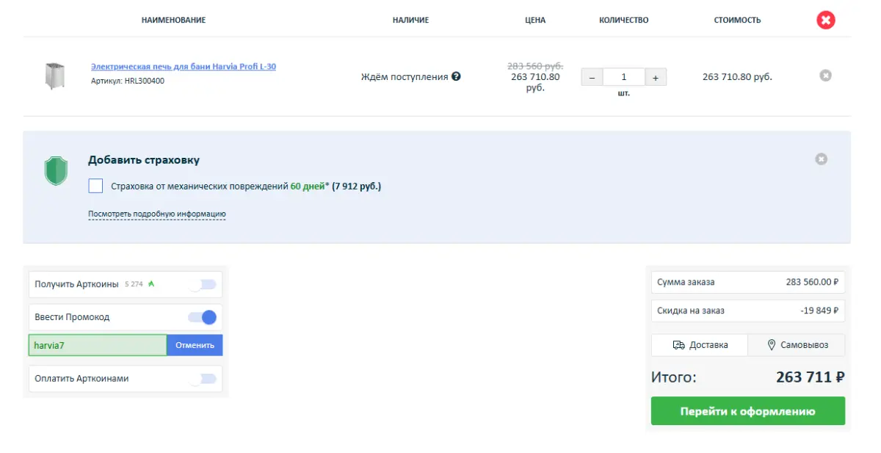881x453 pixels.
Task: Disable the Ввести Промокод switch
Action: coord(202,317)
